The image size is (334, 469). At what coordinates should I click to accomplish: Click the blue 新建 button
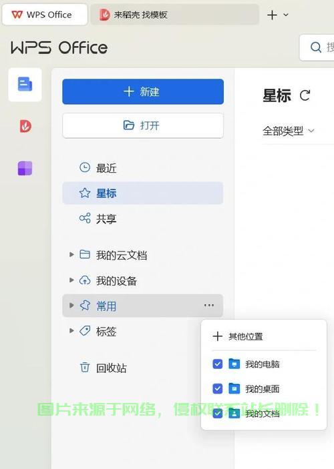tap(143, 91)
